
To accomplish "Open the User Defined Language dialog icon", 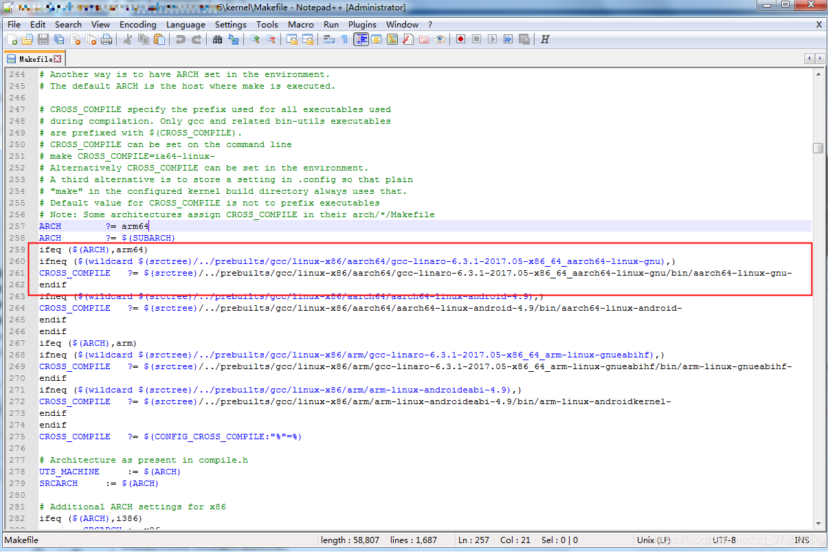I will tap(377, 39).
